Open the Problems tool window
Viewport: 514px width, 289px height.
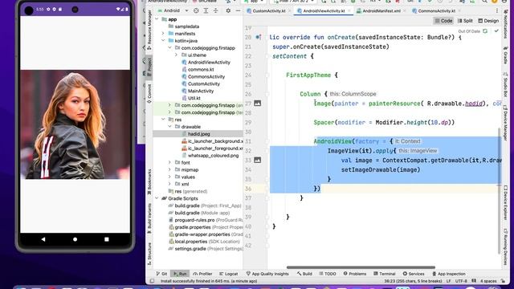coord(355,274)
